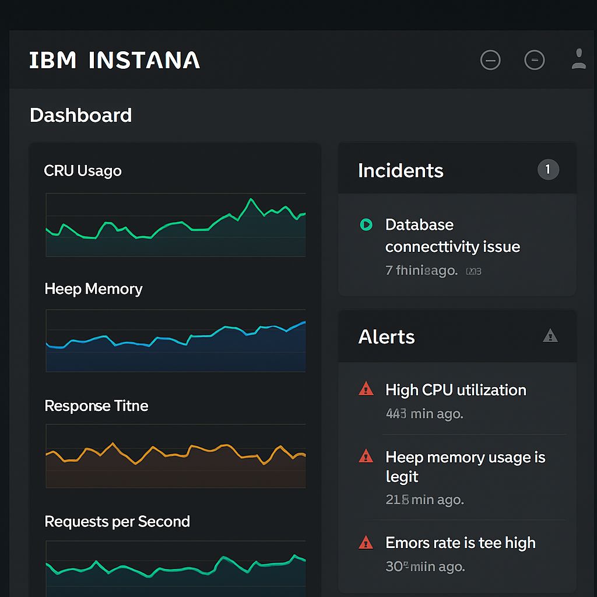Toggle the Alerts panel header
The width and height of the screenshot is (597, 597).
[387, 337]
